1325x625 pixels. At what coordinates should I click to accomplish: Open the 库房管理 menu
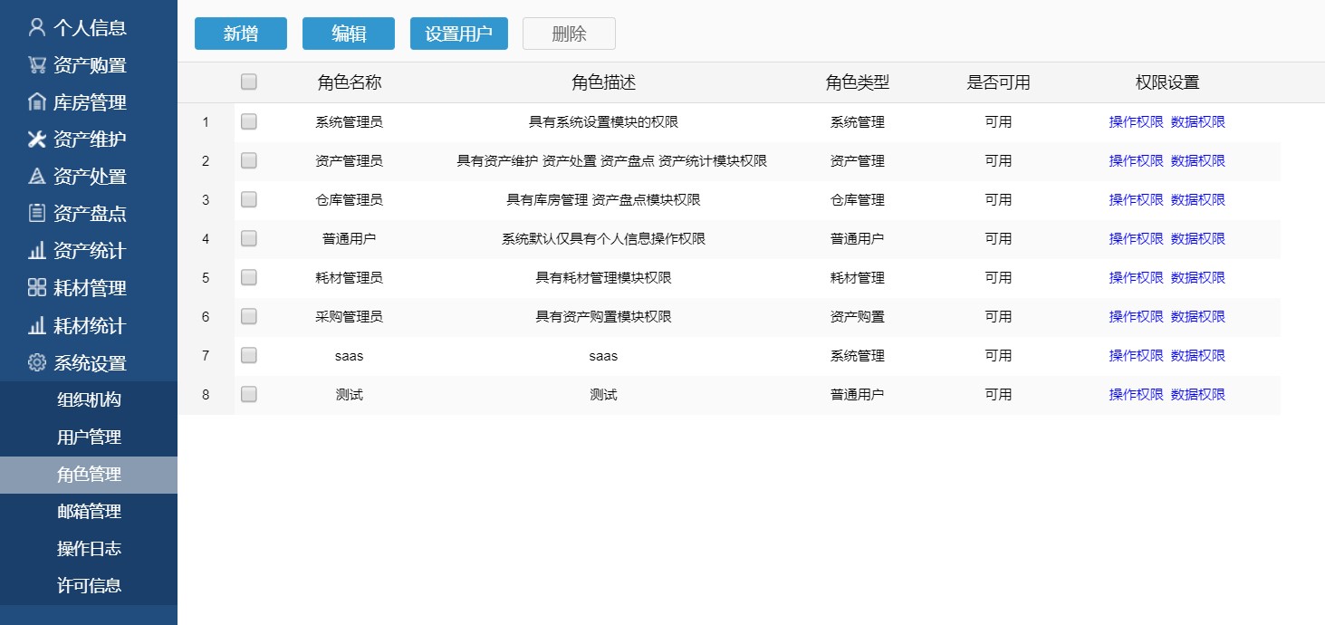tap(89, 101)
